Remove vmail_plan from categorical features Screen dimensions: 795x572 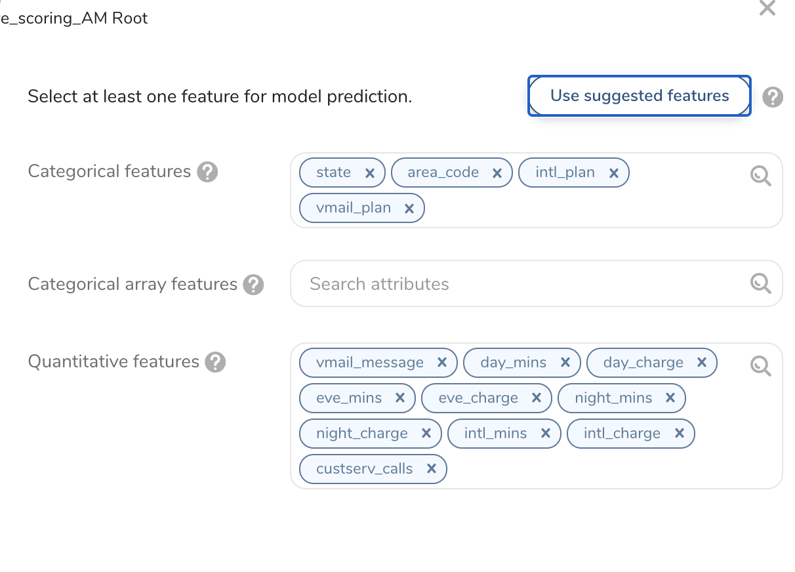click(409, 209)
